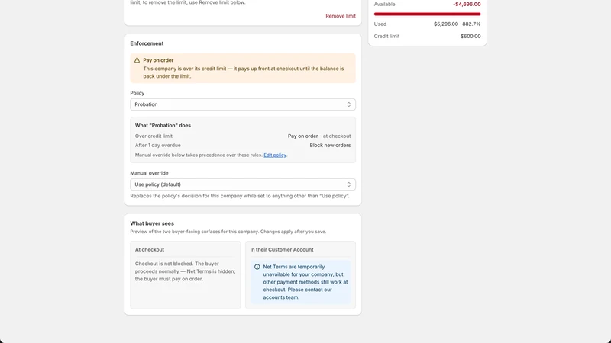The height and width of the screenshot is (343, 611).
Task: Click the 'What buyer sees' heading
Action: pos(152,223)
